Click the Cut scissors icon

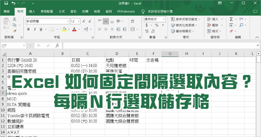14,19
